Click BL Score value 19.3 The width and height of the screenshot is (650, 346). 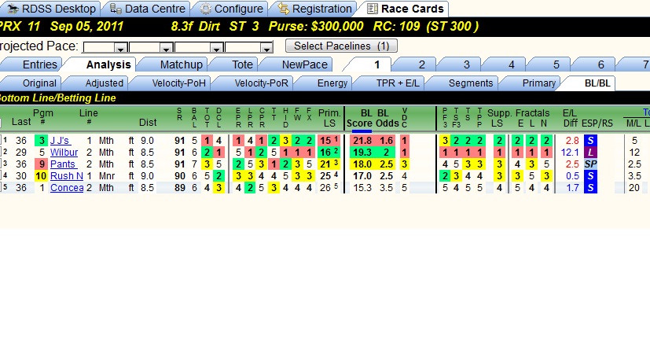[x=362, y=153]
